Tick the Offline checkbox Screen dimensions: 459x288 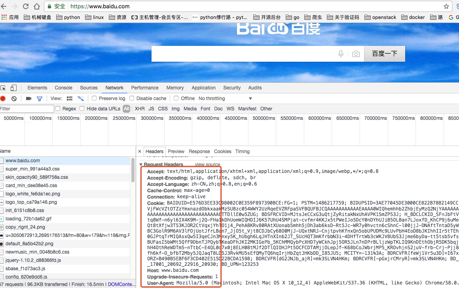click(x=176, y=99)
